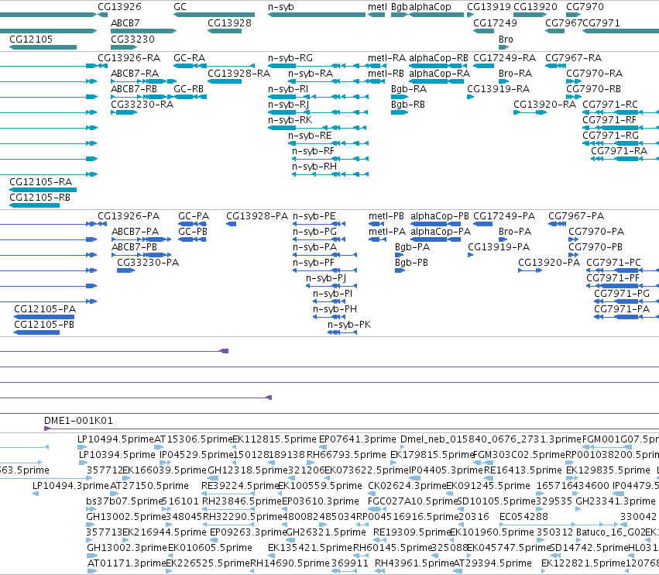Viewport: 659px width, 575px height.
Task: Click the CG13928 gene feature
Action: click(x=225, y=31)
